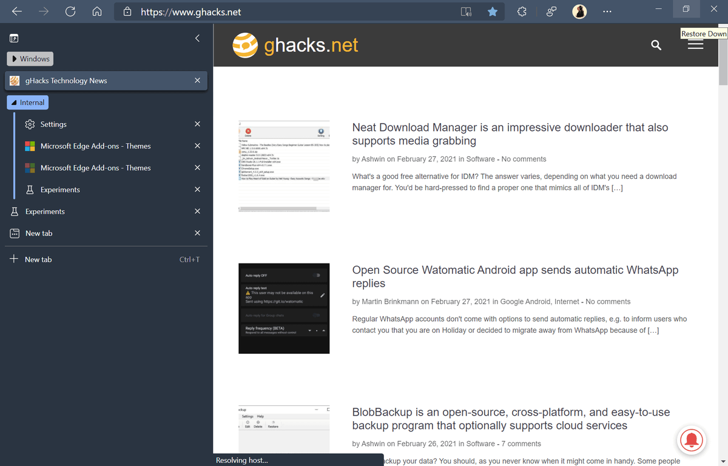Switch to Experiments tab inside Internal group
728x466 pixels.
(x=106, y=190)
